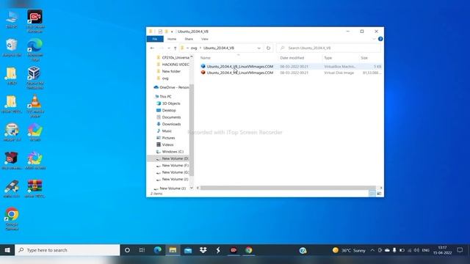Open the Mail app on the taskbar
Screen dimensions: 470x264
pos(188,250)
